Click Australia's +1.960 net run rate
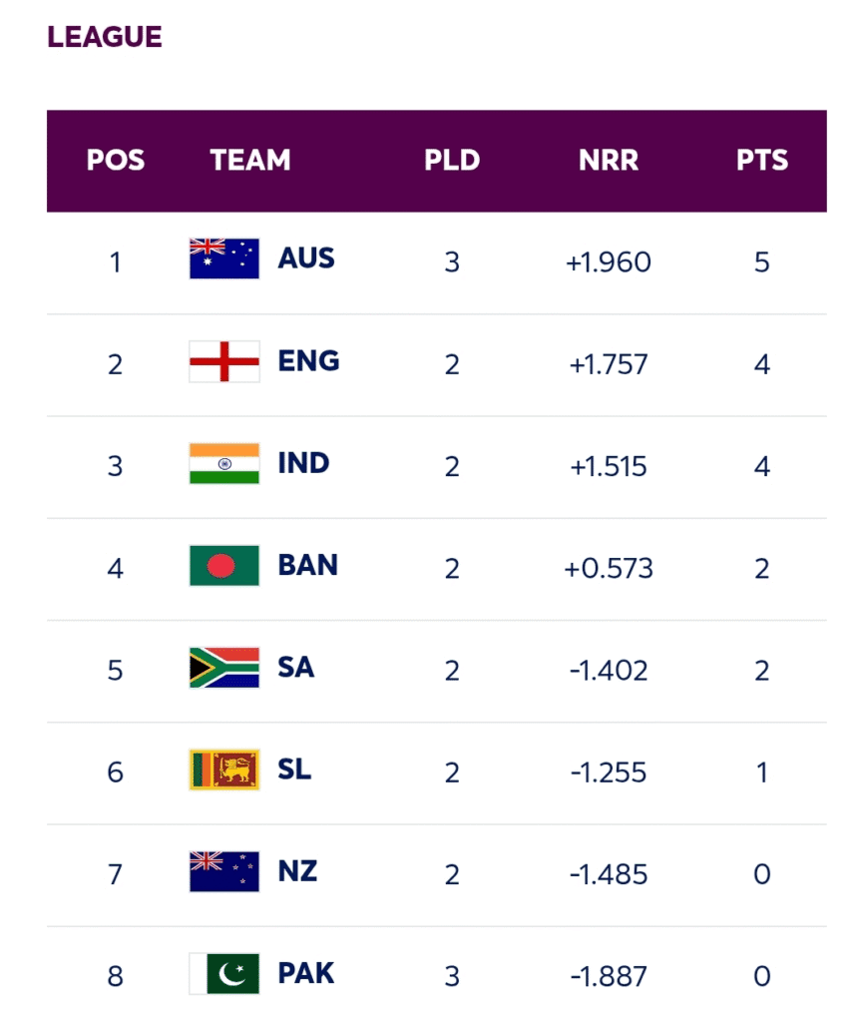Viewport: 856px width, 1022px height. click(x=609, y=262)
